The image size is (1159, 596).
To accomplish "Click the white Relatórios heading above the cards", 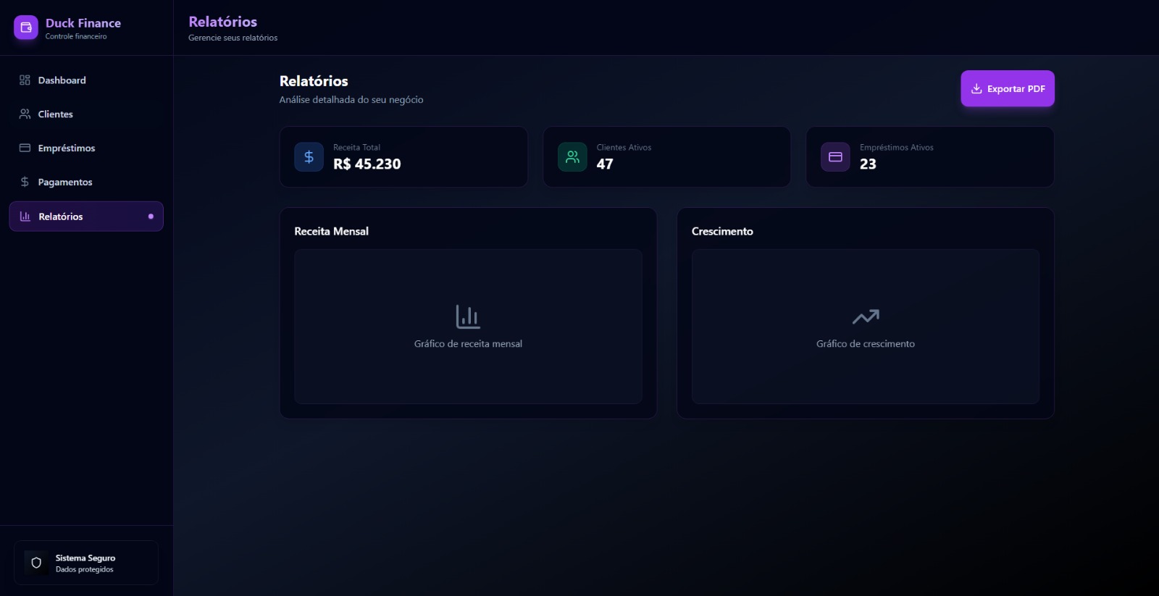I will pyautogui.click(x=314, y=81).
